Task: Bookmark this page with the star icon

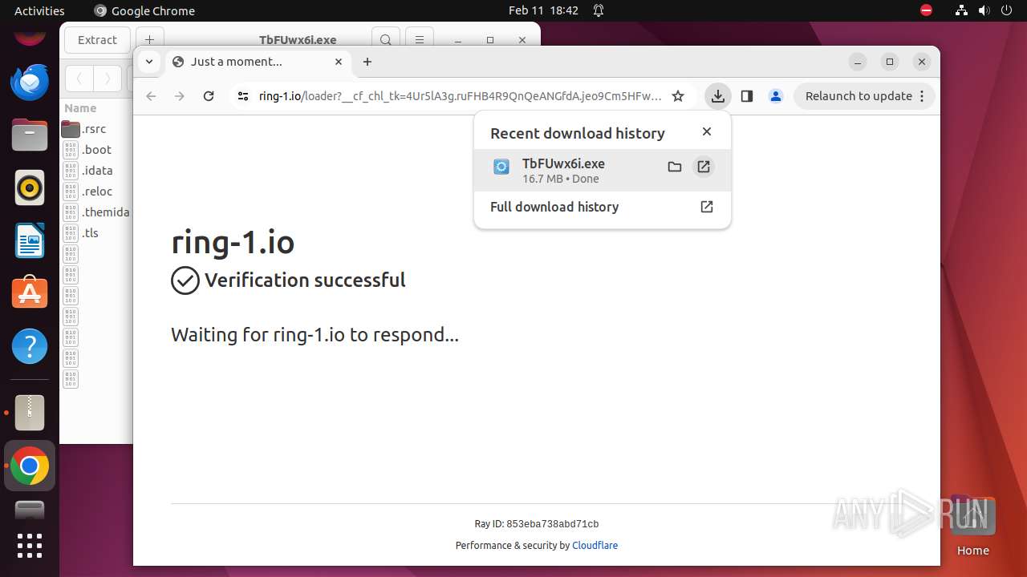Action: 678,96
